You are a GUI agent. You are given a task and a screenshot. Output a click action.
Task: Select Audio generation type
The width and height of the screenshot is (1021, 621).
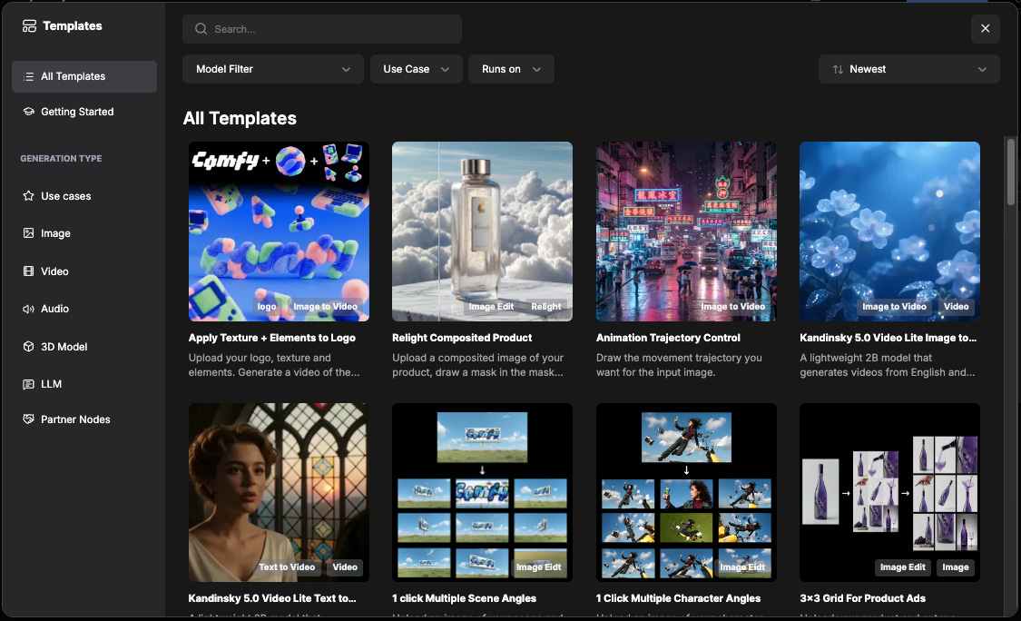tap(84, 309)
